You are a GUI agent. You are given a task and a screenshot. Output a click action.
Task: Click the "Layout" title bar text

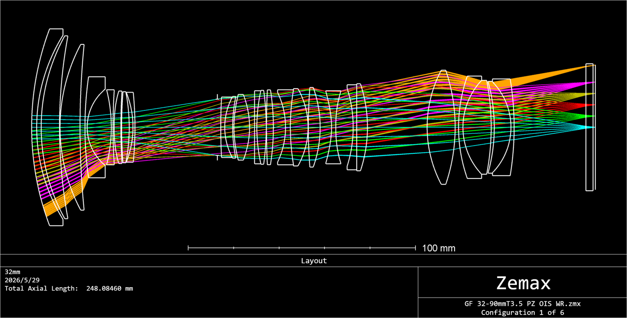tap(313, 261)
